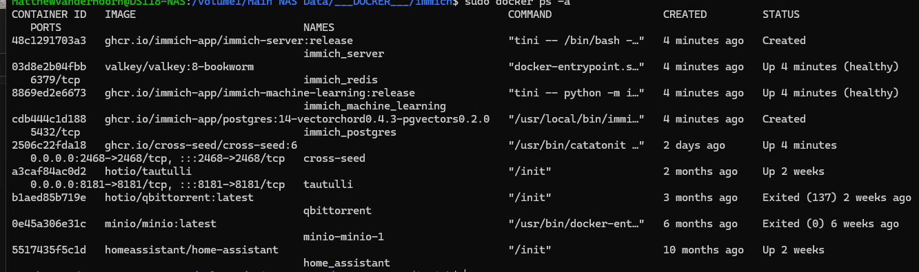This screenshot has width=919, height=272.
Task: Click the STATUS column header
Action: coord(781,14)
